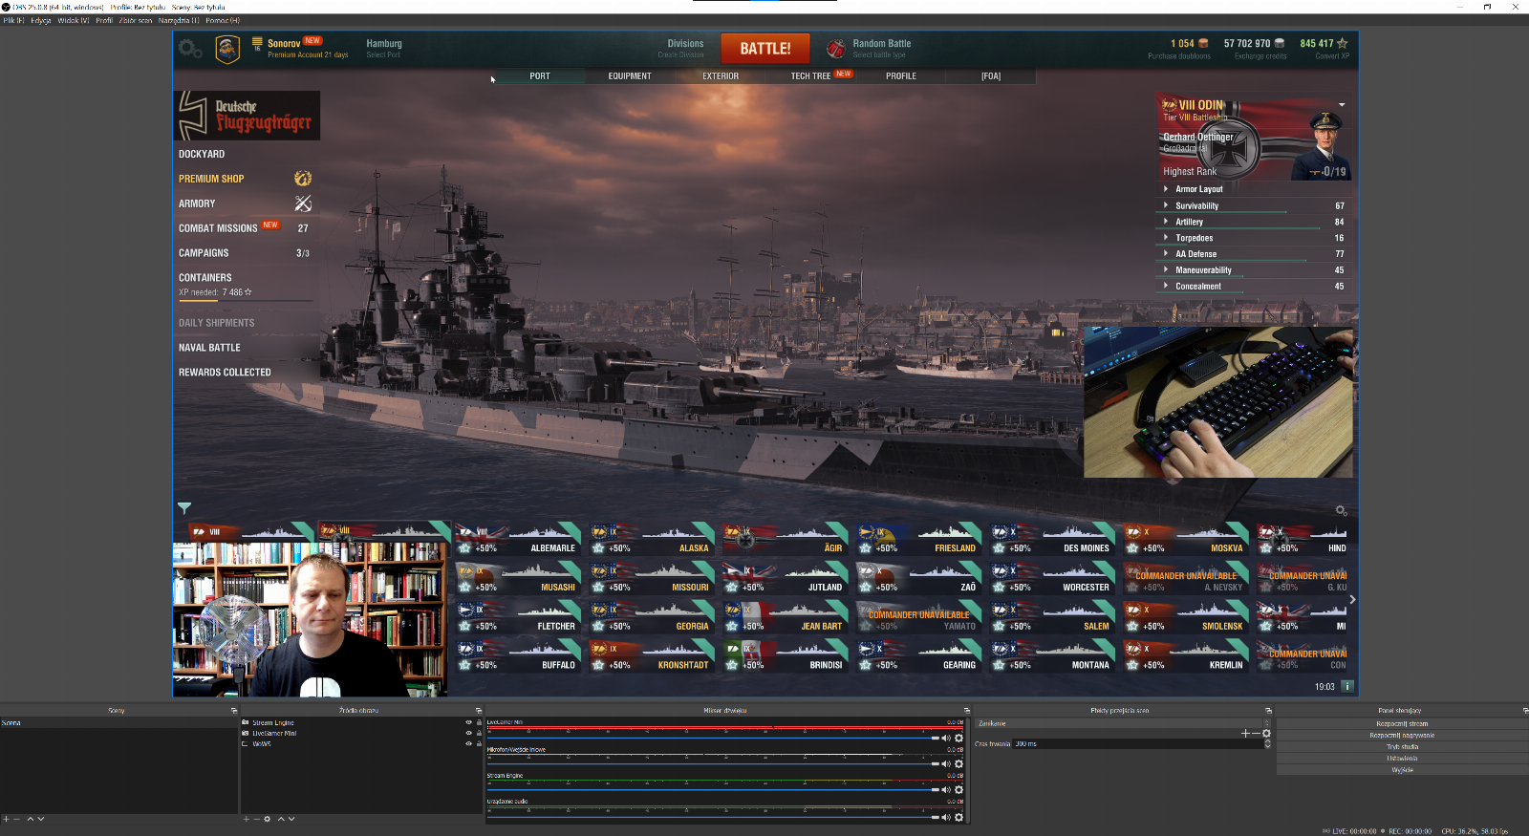The height and width of the screenshot is (836, 1529).
Task: Click the Armory crossed swords icon
Action: point(303,204)
